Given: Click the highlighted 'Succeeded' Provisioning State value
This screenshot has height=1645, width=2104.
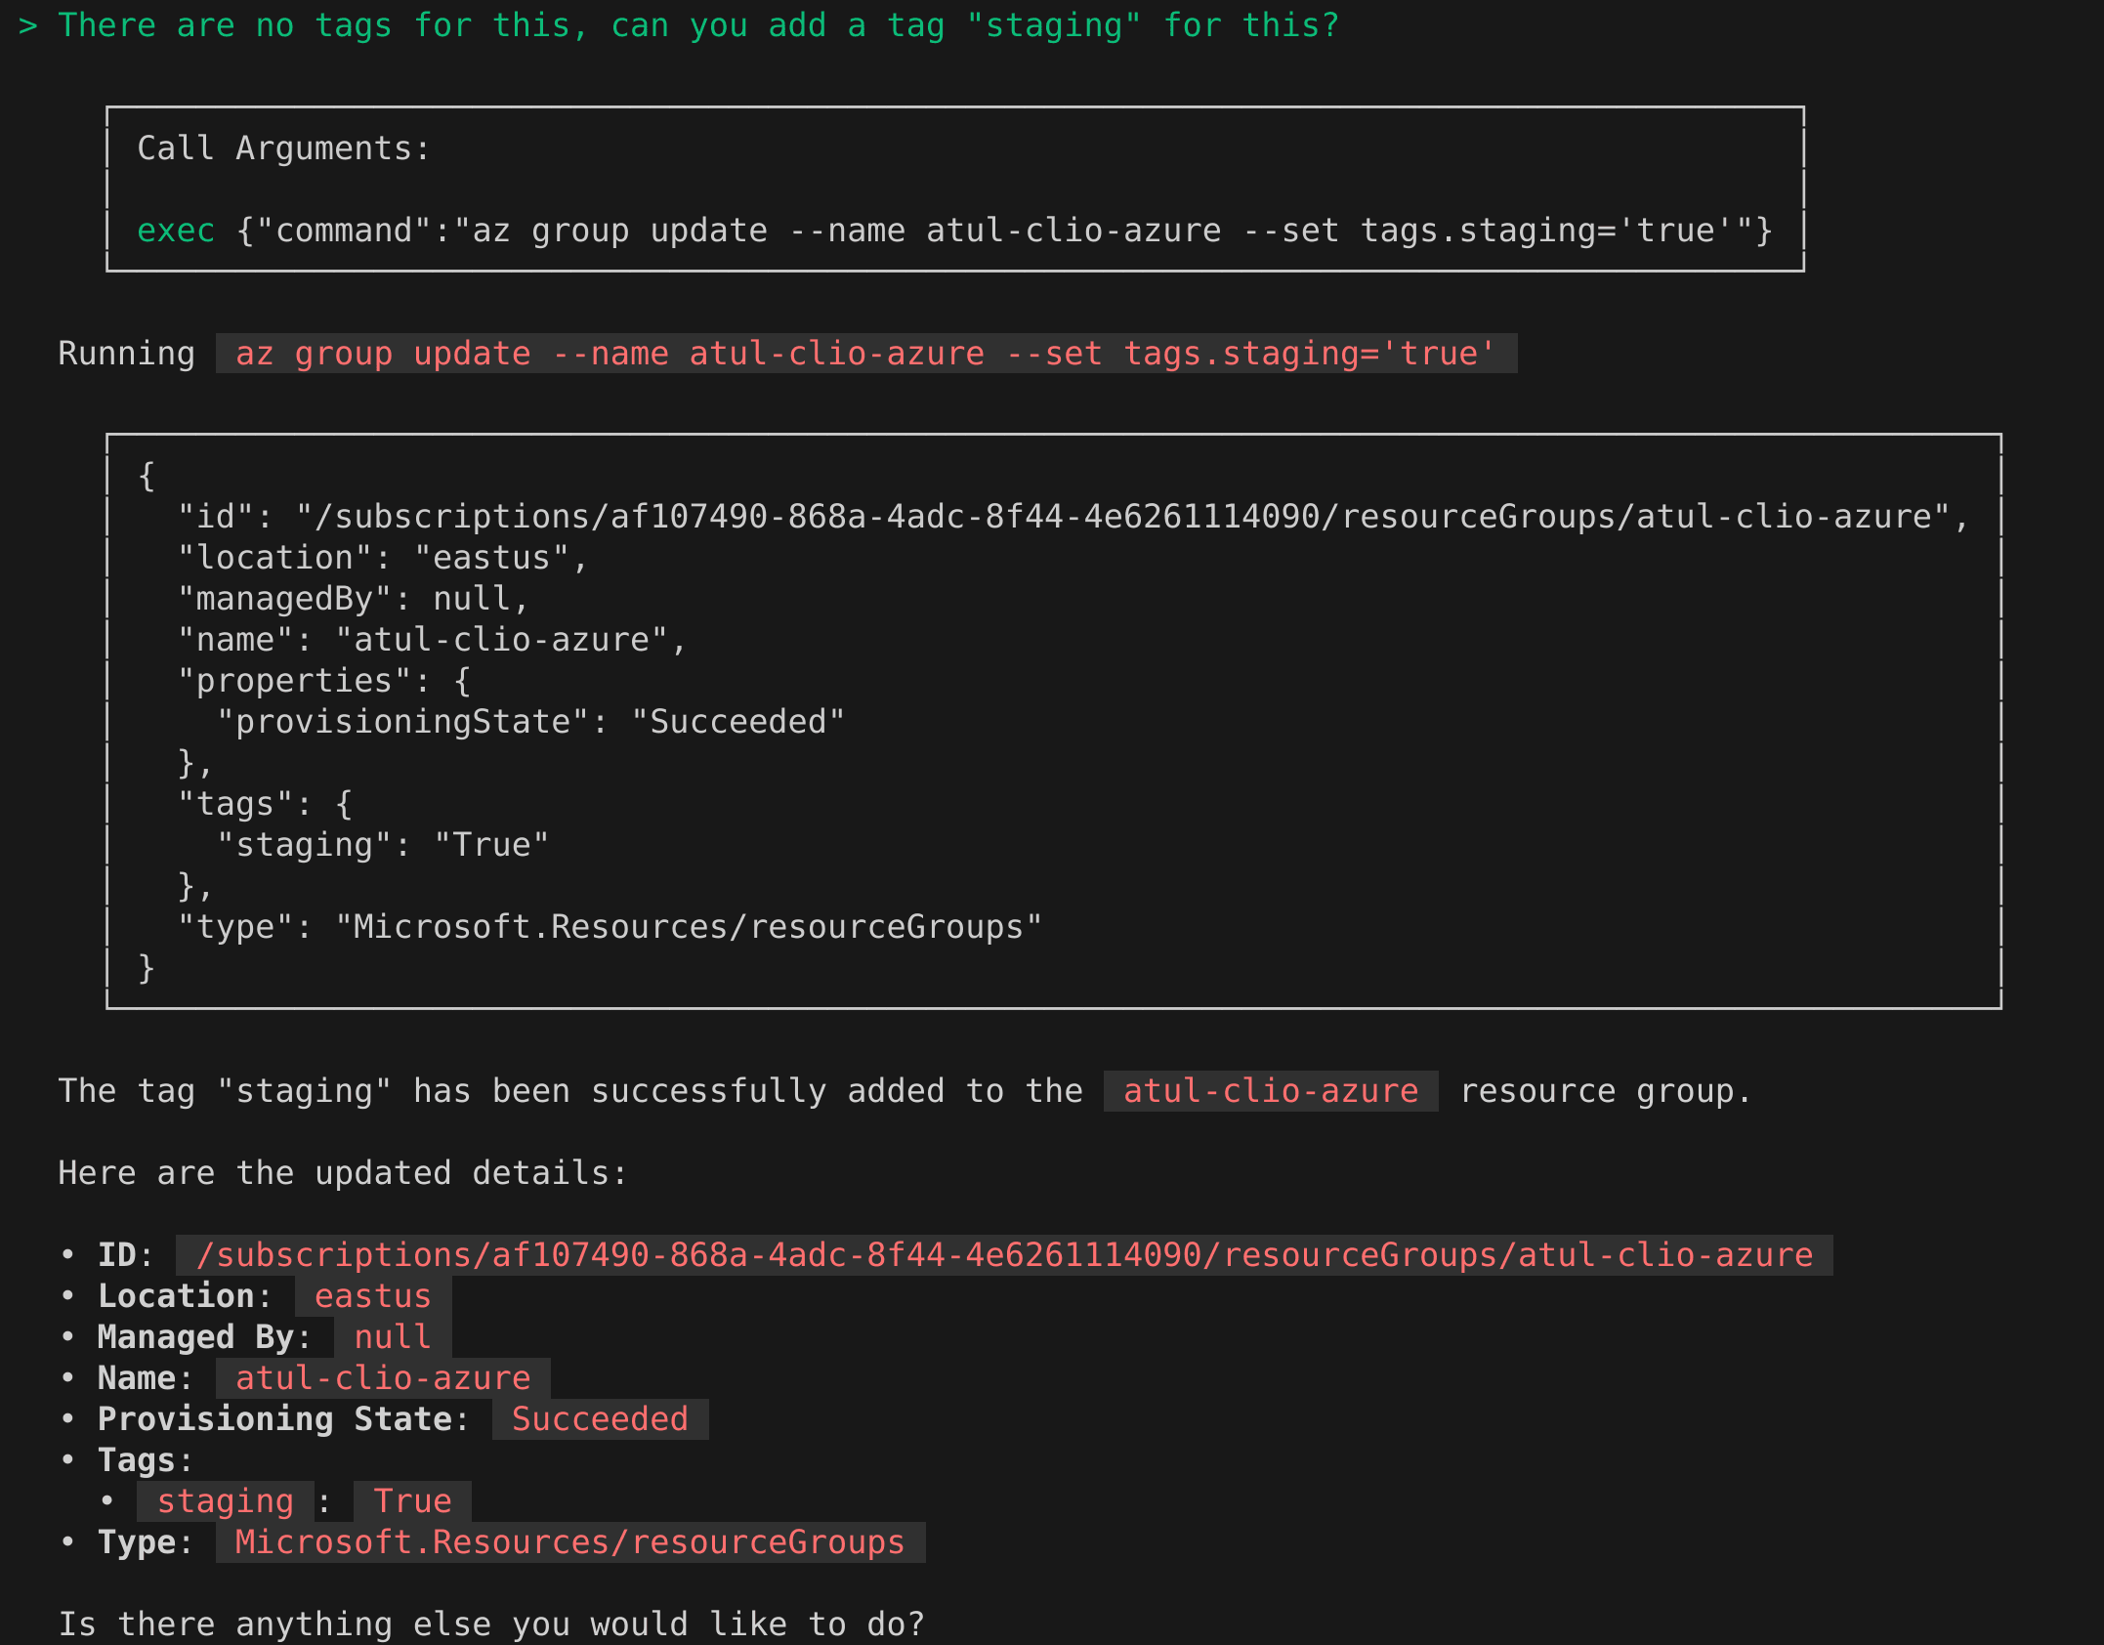Looking at the screenshot, I should point(600,1419).
